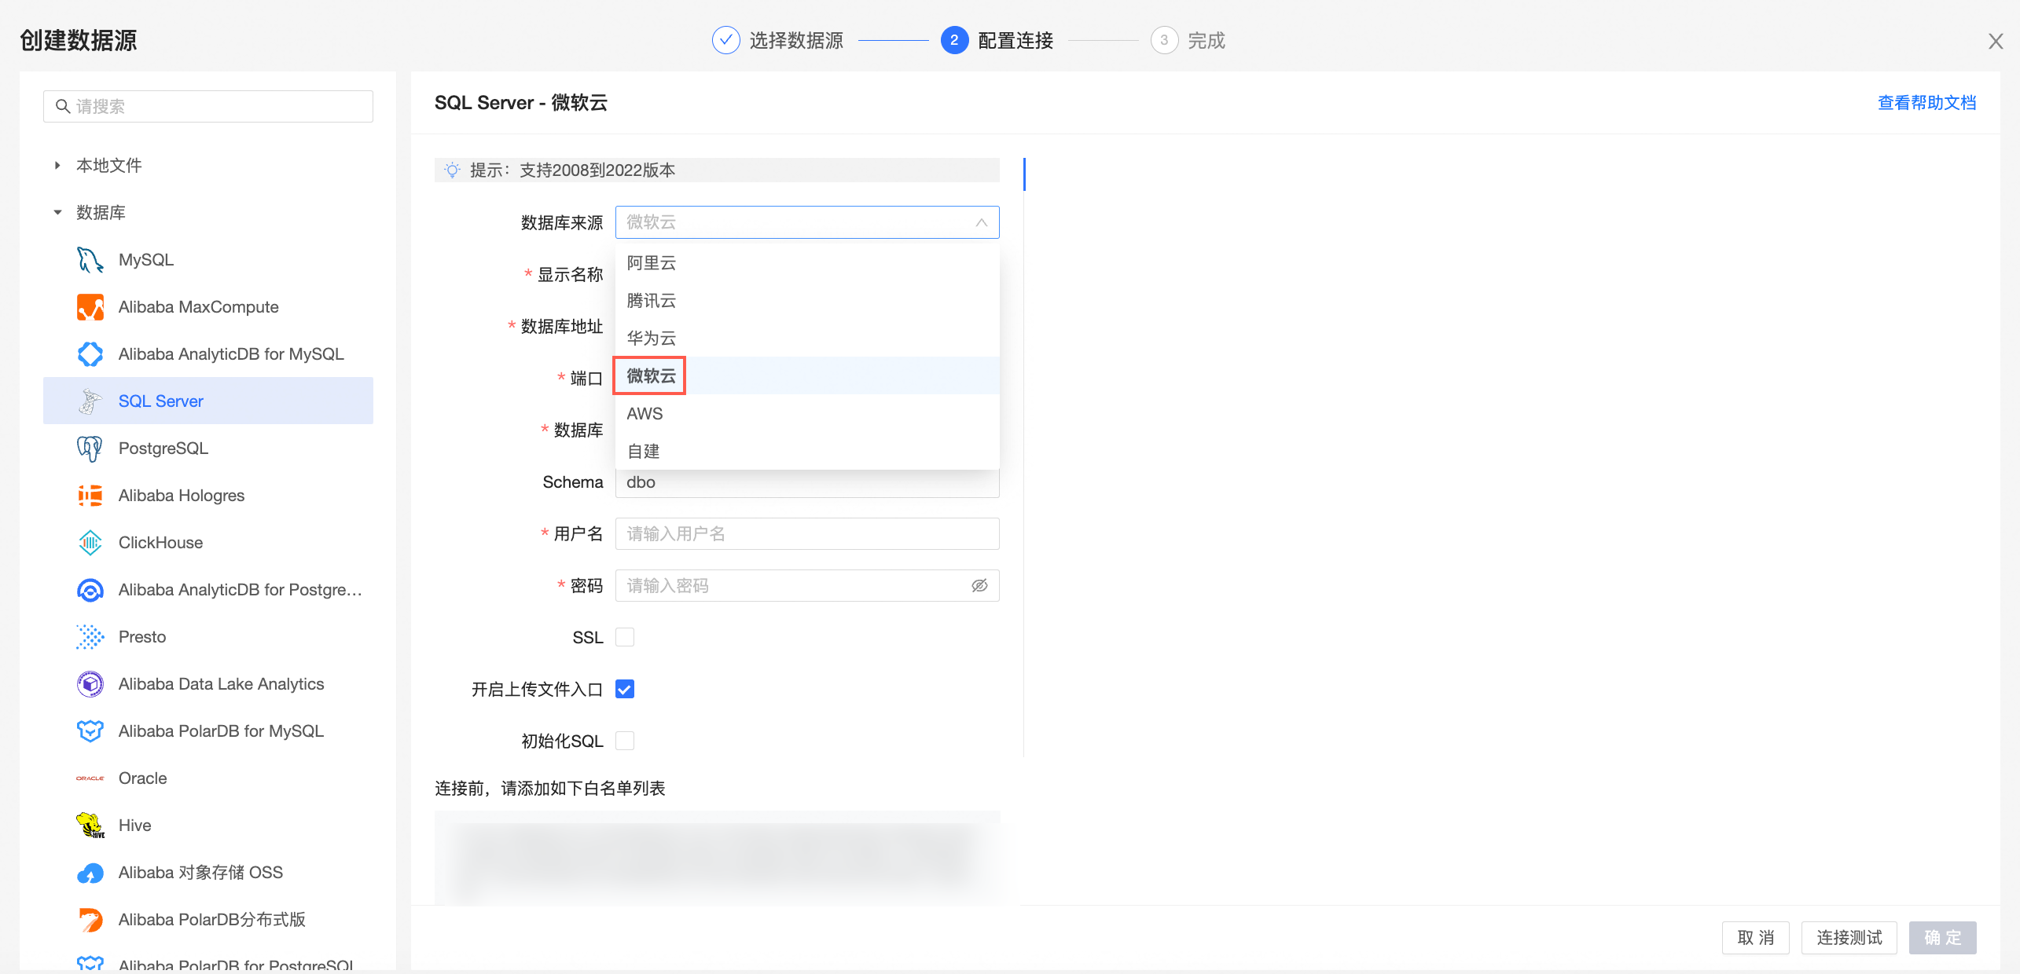
Task: Click step 3 完成 circle
Action: (x=1164, y=40)
